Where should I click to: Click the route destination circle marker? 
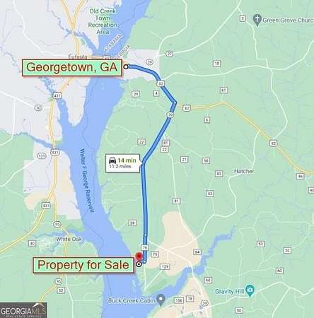click(x=139, y=264)
